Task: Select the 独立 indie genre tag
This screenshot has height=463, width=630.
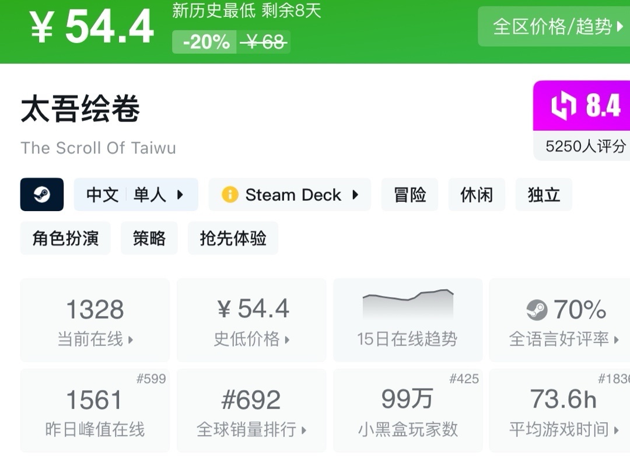Action: [x=544, y=195]
